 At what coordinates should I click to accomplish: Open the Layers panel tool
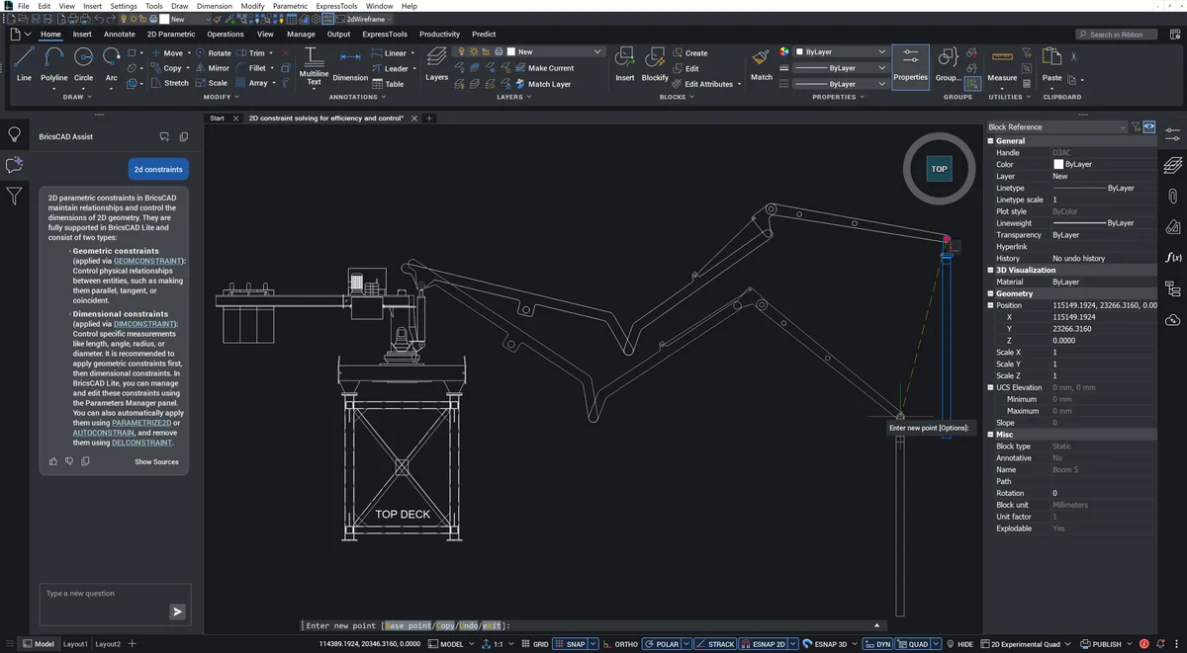[436, 66]
